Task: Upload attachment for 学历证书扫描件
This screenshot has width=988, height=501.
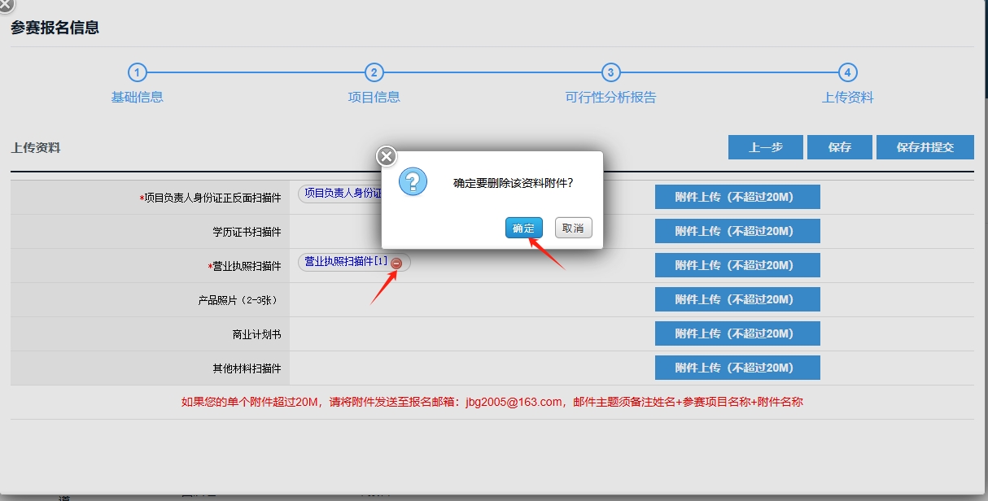Action: tap(737, 231)
